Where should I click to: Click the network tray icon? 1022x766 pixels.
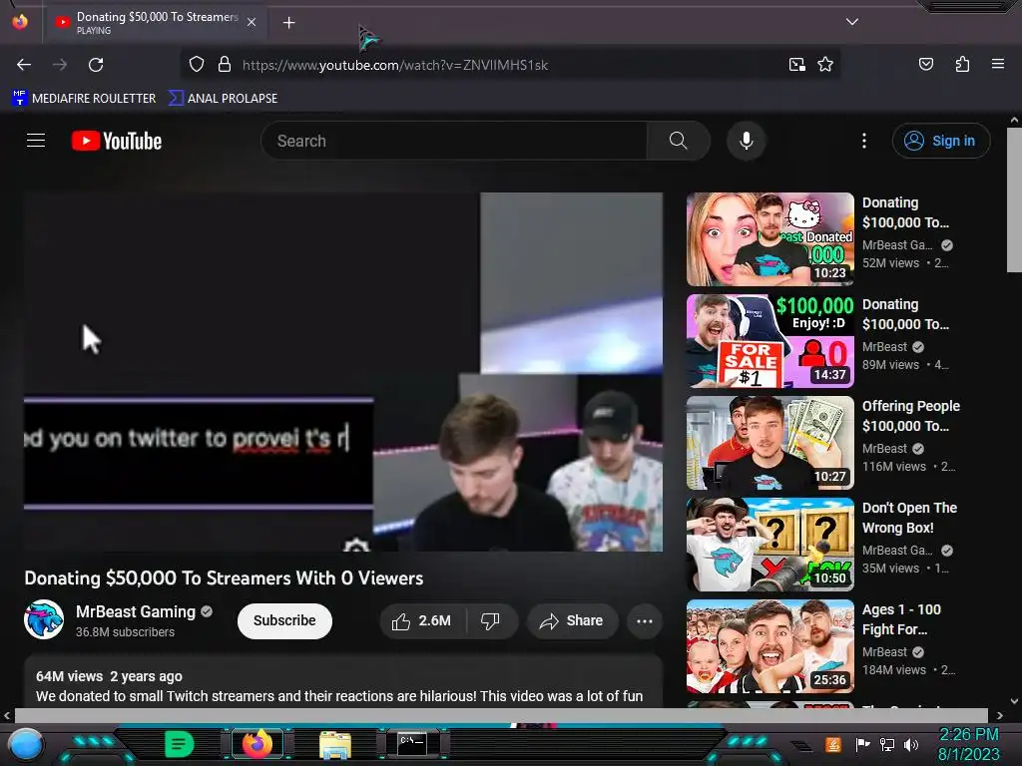tap(886, 744)
